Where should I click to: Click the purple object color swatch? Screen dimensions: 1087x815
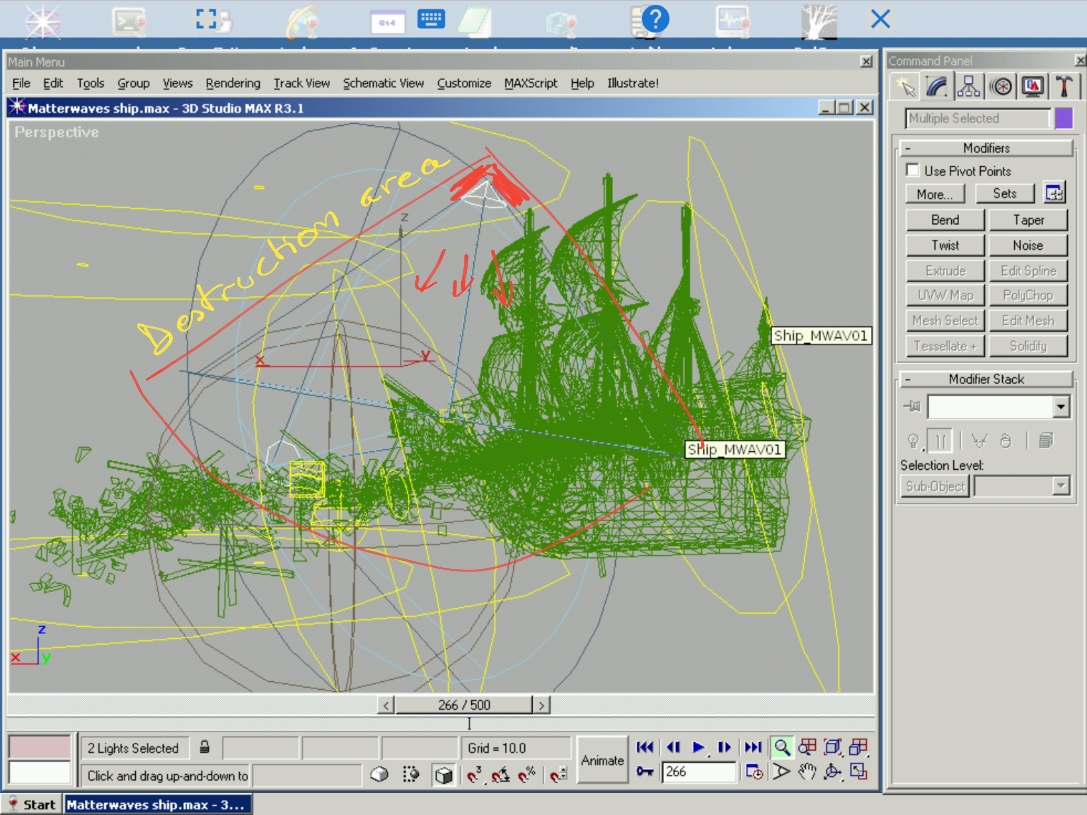[x=1064, y=118]
